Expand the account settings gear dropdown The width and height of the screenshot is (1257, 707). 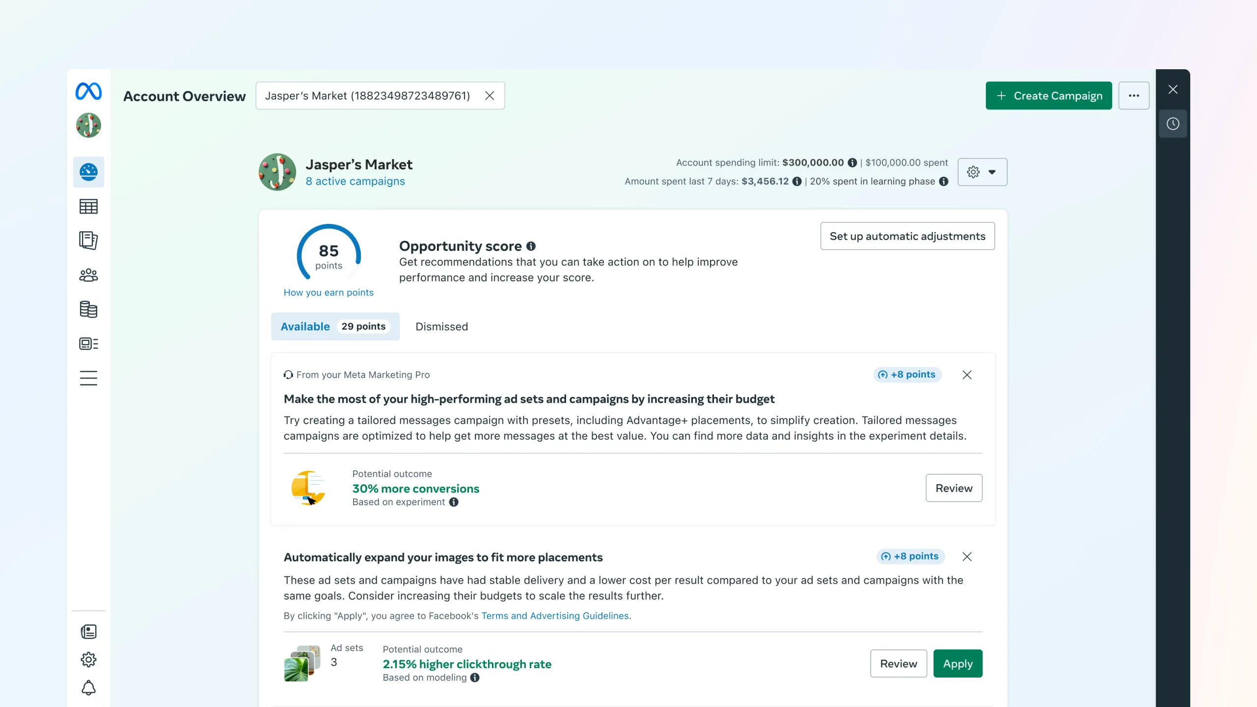click(x=982, y=172)
